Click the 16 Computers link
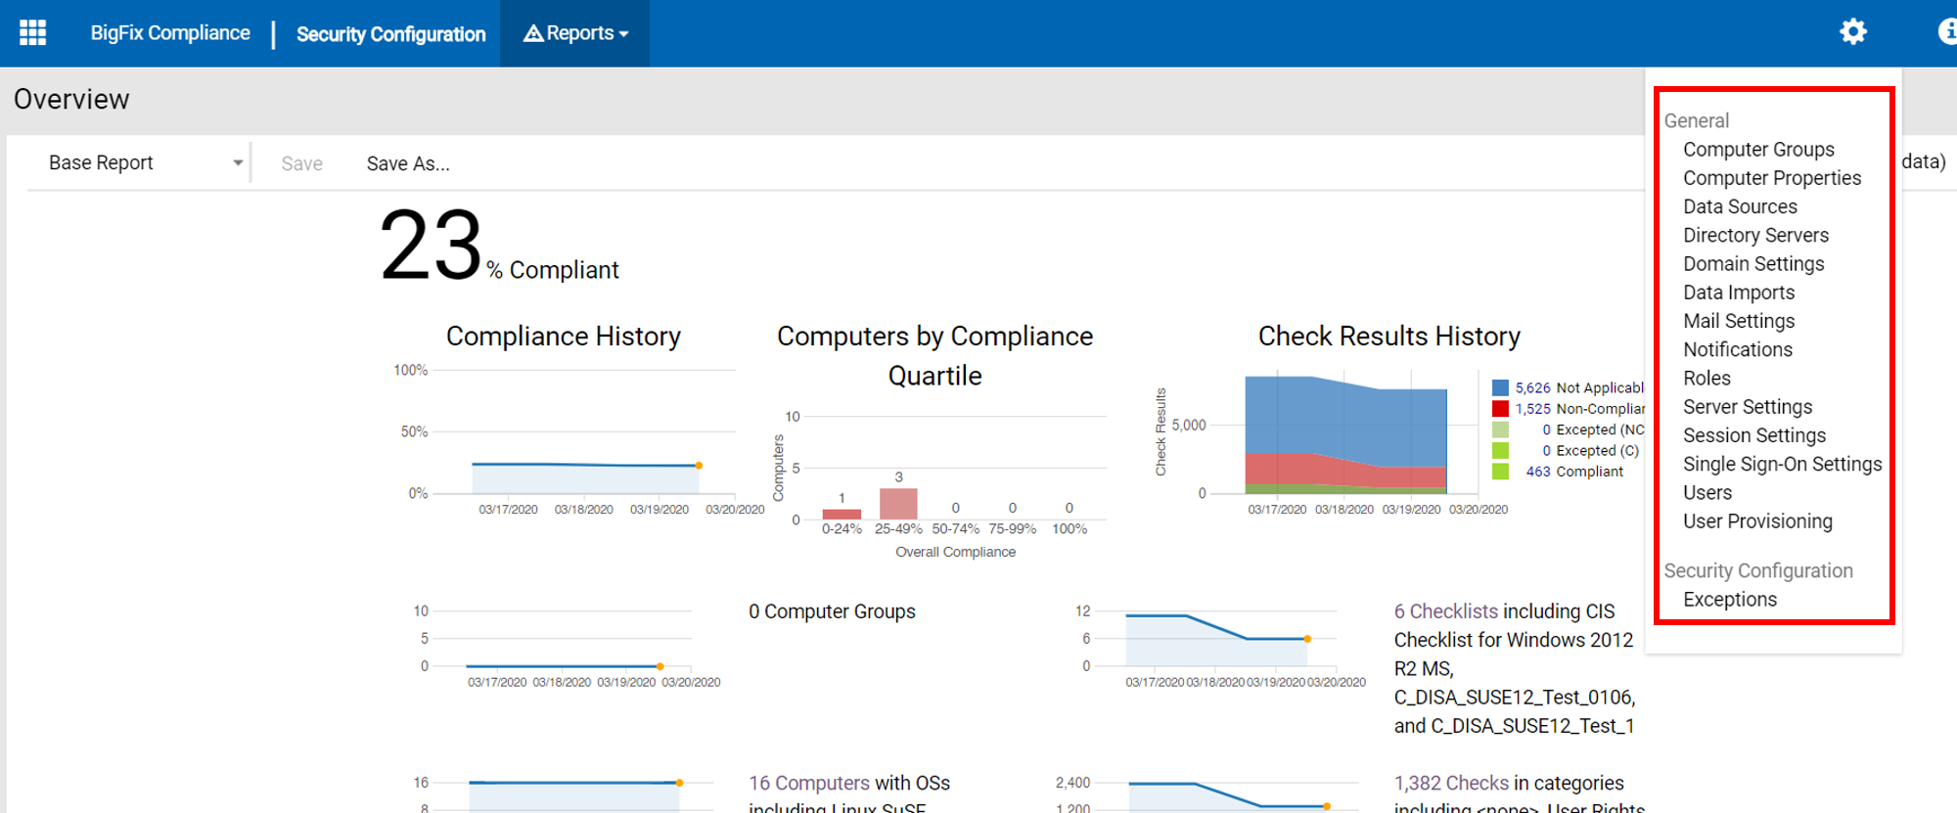Viewport: 1957px width, 813px height. point(808,783)
